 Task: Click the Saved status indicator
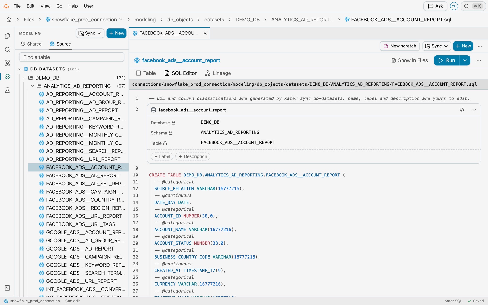[476, 301]
